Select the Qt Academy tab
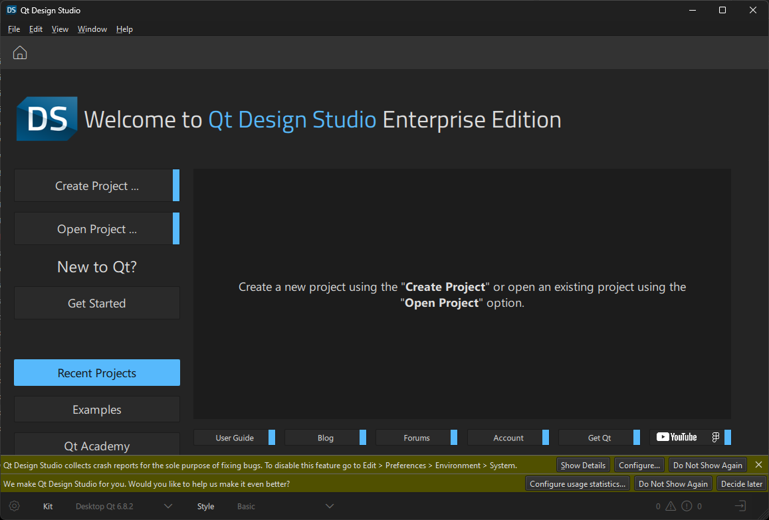This screenshot has height=520, width=769. 97,444
